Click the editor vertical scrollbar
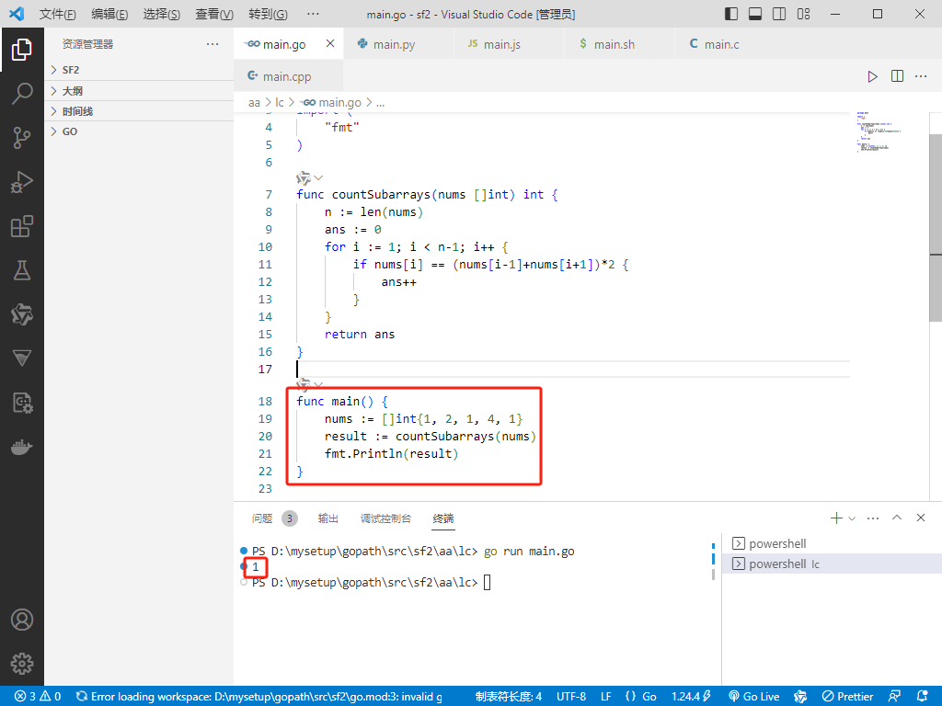942x706 pixels. pos(936,228)
